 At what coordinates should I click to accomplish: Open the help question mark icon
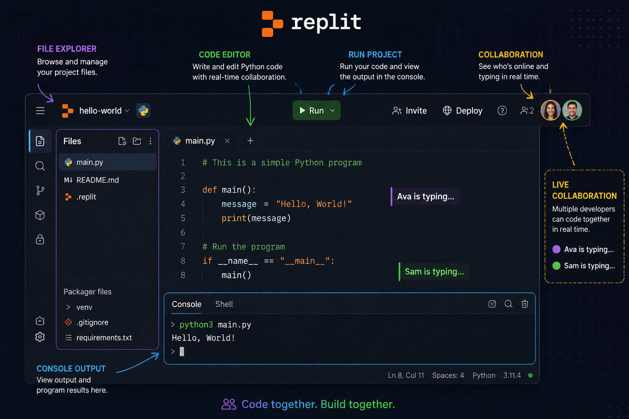coord(502,110)
